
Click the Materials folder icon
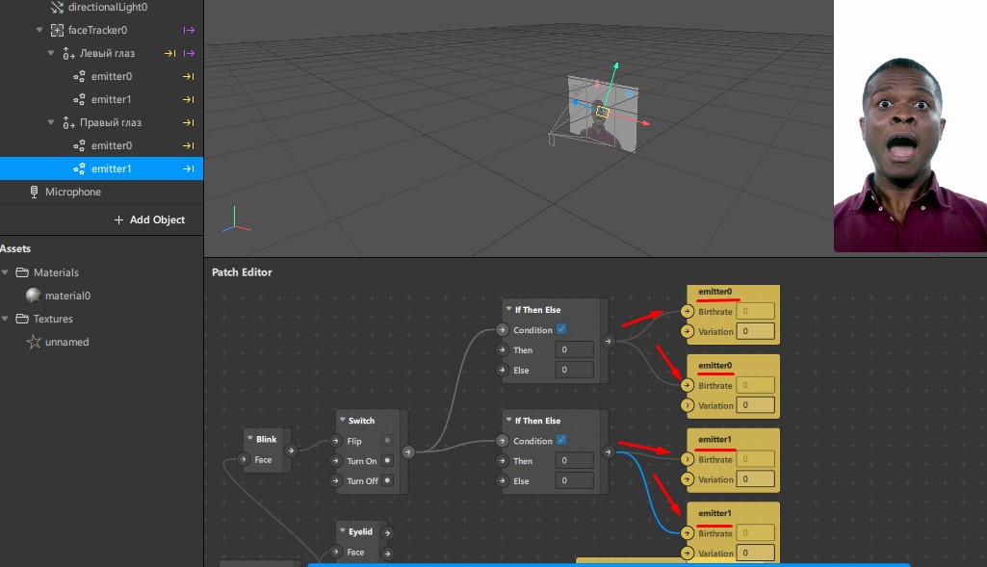pos(22,272)
